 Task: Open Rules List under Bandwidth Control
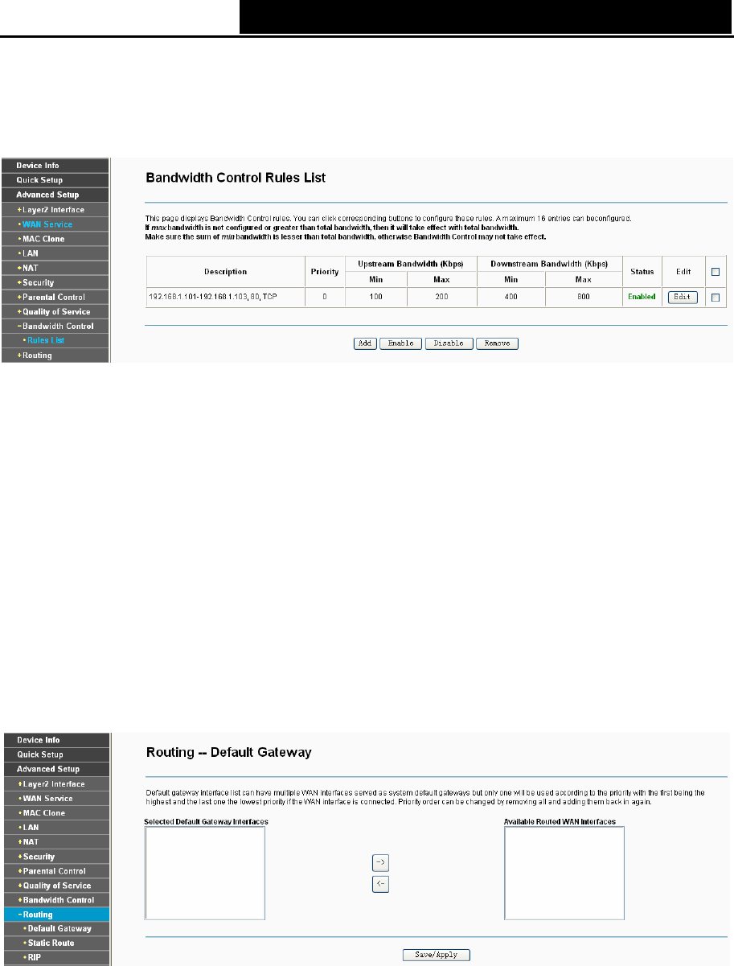coord(55,340)
